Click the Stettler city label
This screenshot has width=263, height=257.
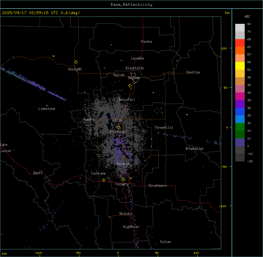point(193,72)
